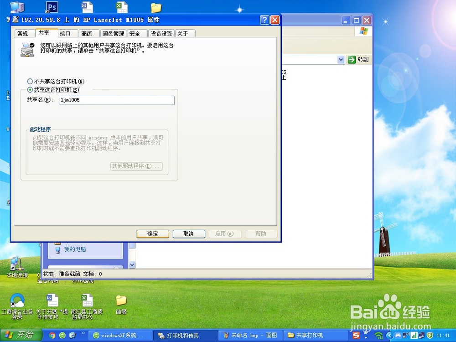Open the 酷暑 folder on desktop
This screenshot has height=342, width=456.
(121, 305)
